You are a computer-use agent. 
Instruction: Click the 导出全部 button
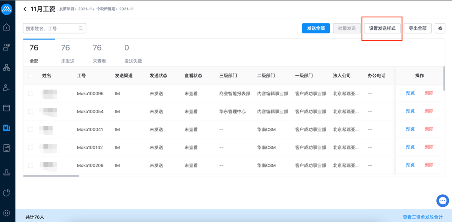[x=418, y=28]
